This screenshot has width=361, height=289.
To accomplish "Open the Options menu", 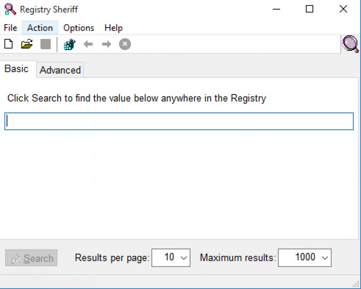I will click(79, 28).
